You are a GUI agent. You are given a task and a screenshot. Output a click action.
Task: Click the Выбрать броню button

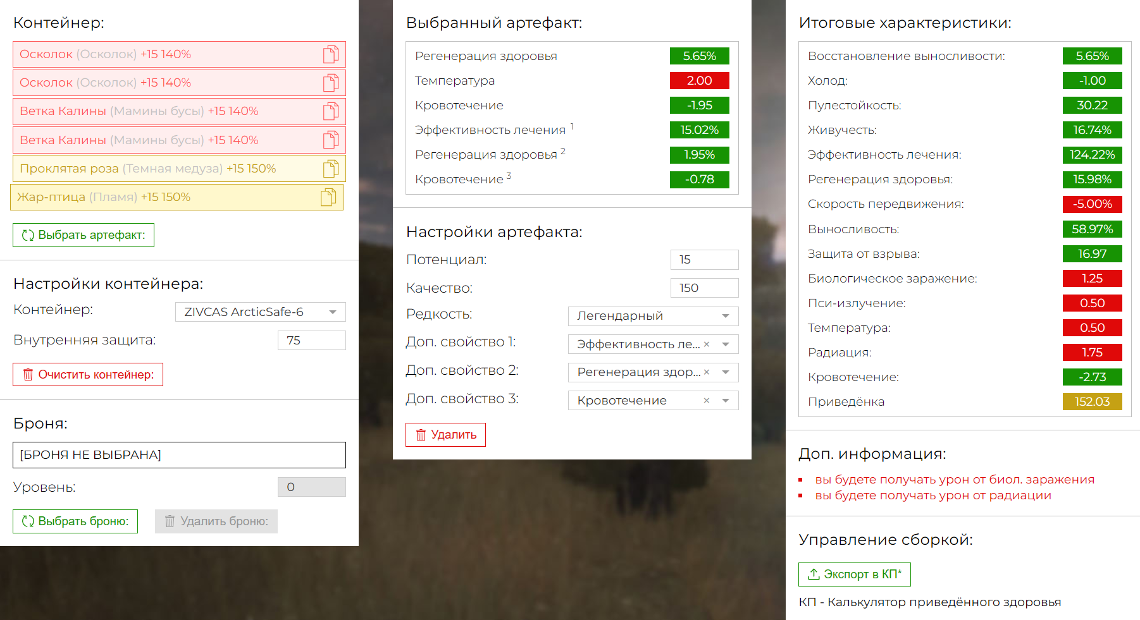75,521
